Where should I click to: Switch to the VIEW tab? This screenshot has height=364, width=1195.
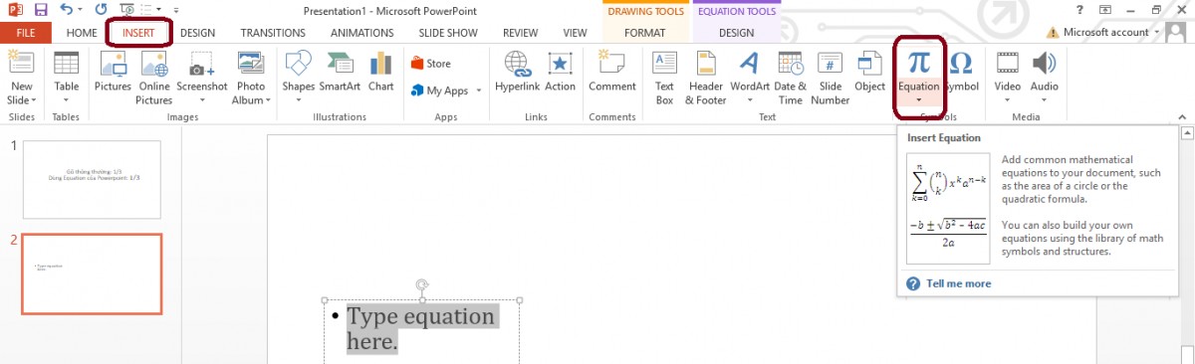(x=575, y=33)
